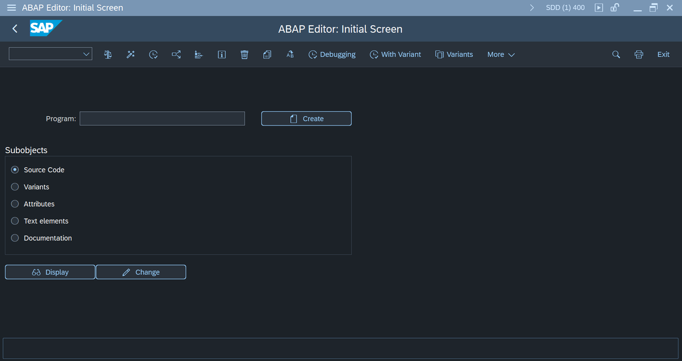This screenshot has width=682, height=361.
Task: Click the printer icon in toolbar
Action: pyautogui.click(x=639, y=54)
